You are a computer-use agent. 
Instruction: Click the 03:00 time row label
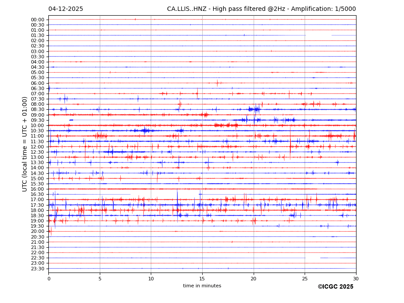pyautogui.click(x=37, y=51)
